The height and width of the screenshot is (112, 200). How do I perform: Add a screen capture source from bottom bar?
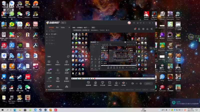tap(88, 84)
